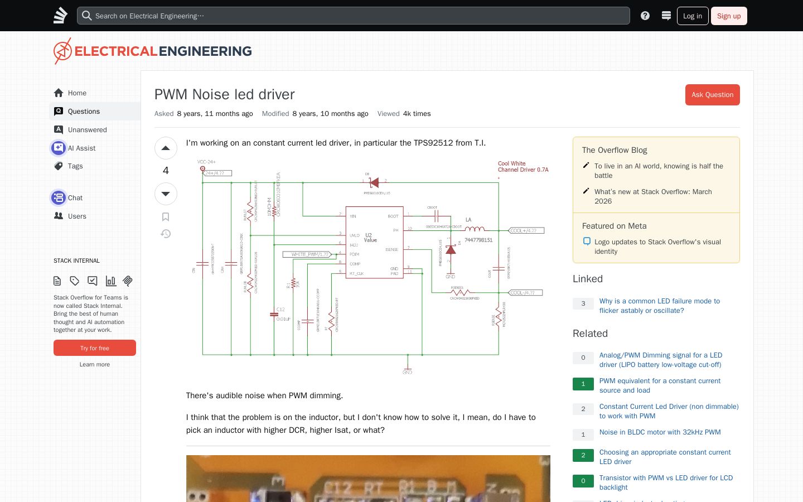Click the question vote count 4
Viewport: 803px width, 502px height.
coord(166,171)
